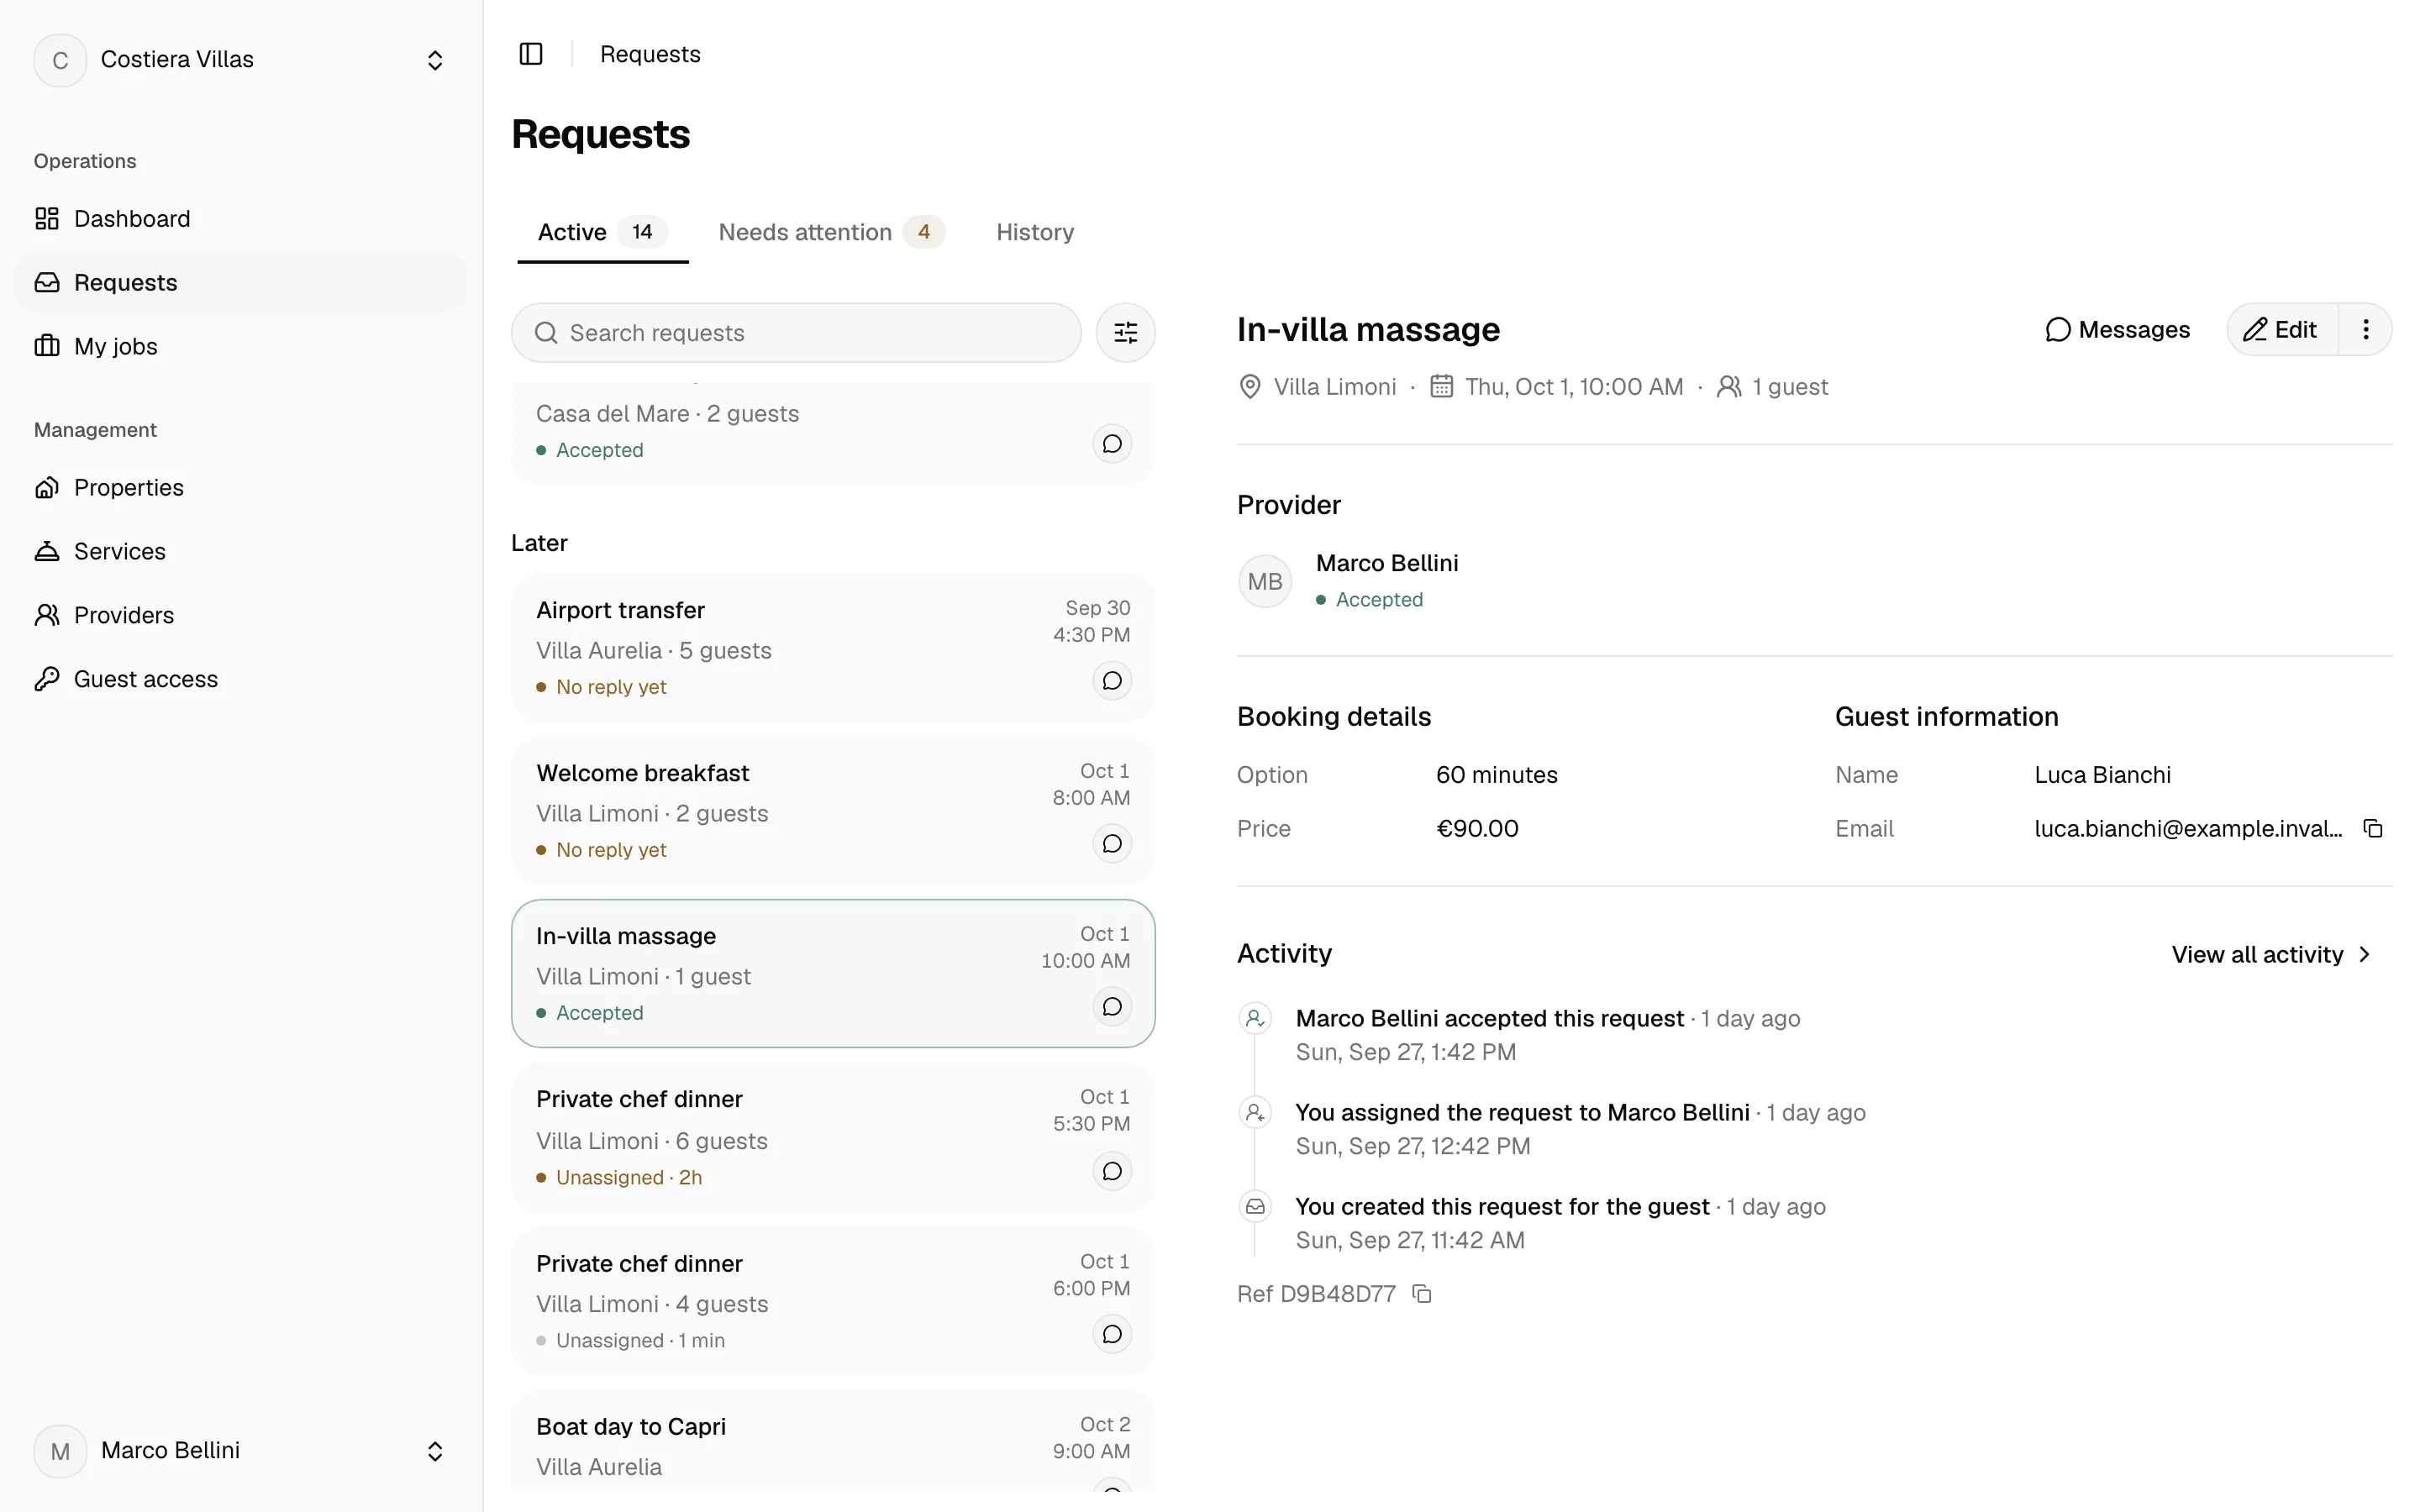2420x1512 pixels.
Task: Click the 60 minutes option value
Action: coord(1496,775)
